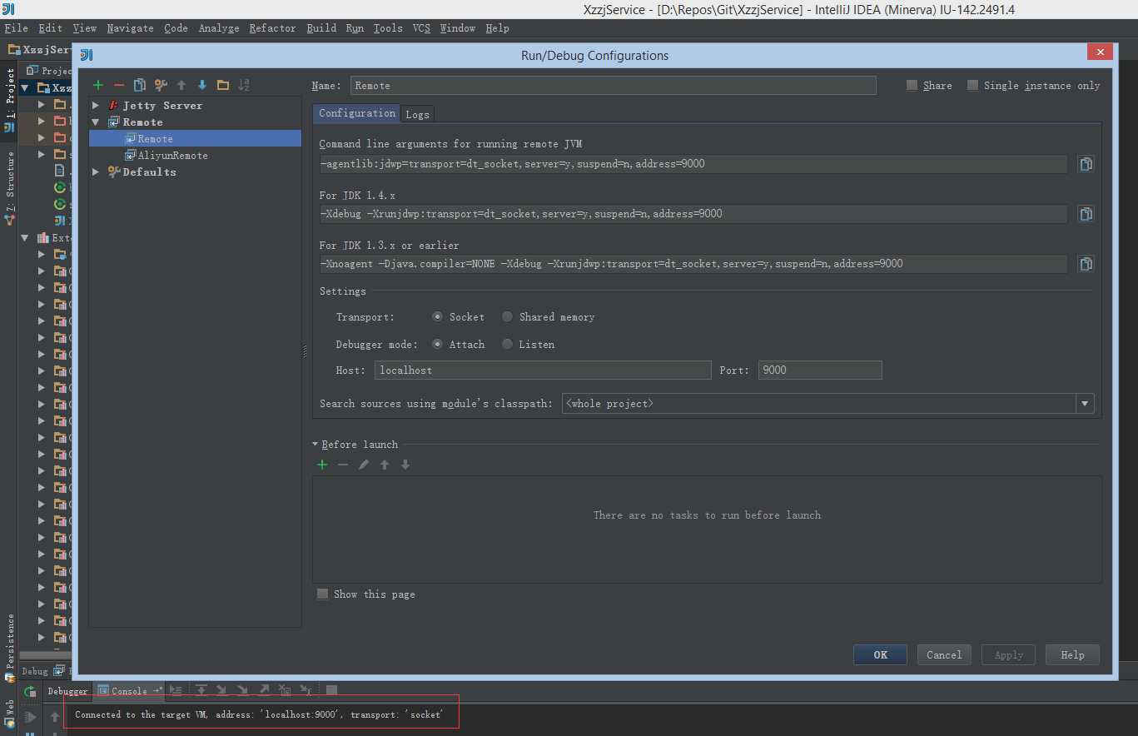Sort configurations alphabetically
This screenshot has height=736, width=1138.
click(244, 85)
